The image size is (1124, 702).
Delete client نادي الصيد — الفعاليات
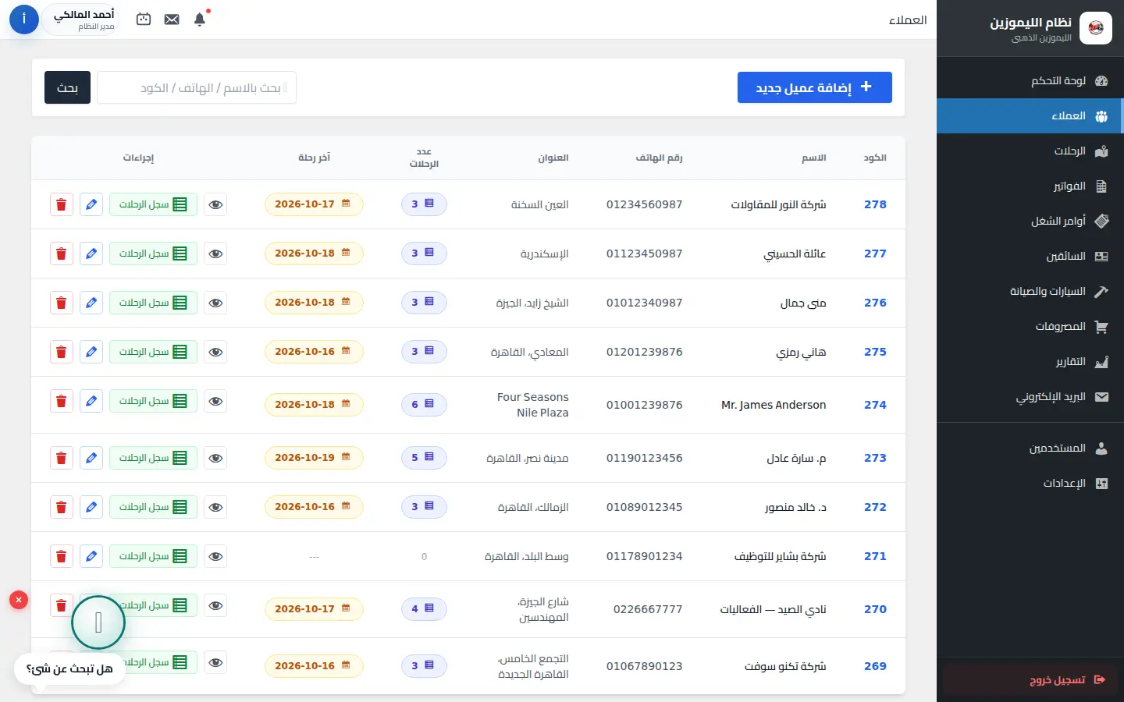pyautogui.click(x=61, y=605)
